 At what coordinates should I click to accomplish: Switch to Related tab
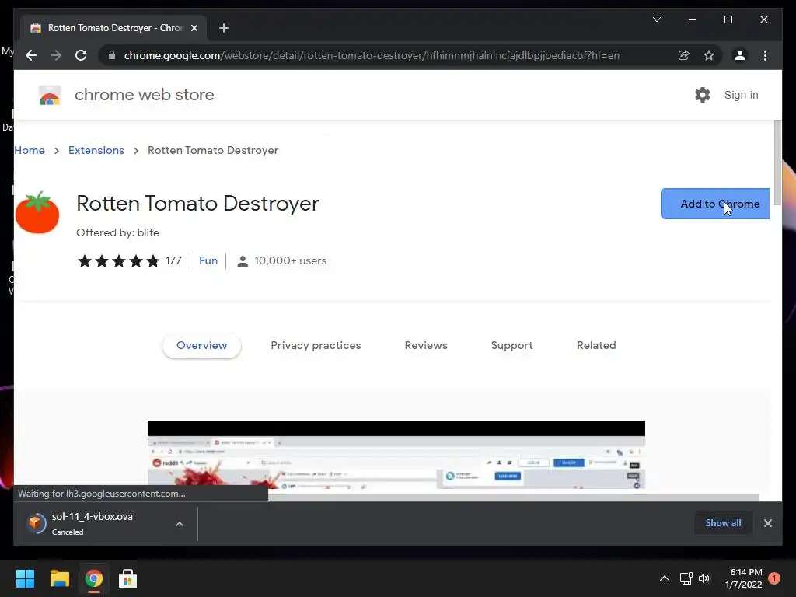pos(596,345)
